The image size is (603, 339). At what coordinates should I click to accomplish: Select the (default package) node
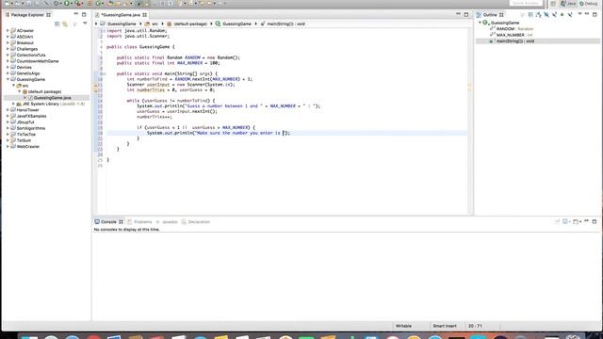(44, 91)
